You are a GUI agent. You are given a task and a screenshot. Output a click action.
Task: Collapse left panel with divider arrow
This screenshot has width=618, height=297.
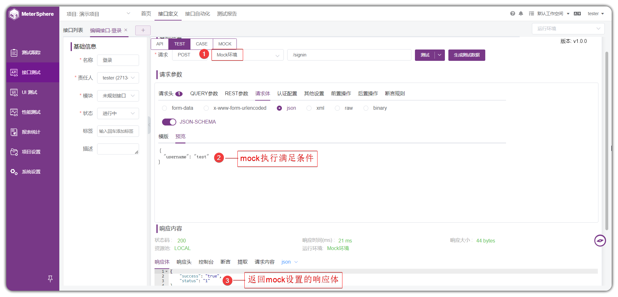click(149, 125)
